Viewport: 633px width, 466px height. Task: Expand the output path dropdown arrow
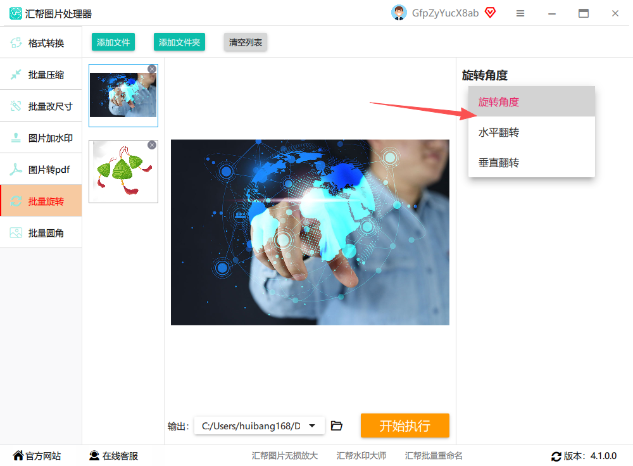(x=312, y=425)
